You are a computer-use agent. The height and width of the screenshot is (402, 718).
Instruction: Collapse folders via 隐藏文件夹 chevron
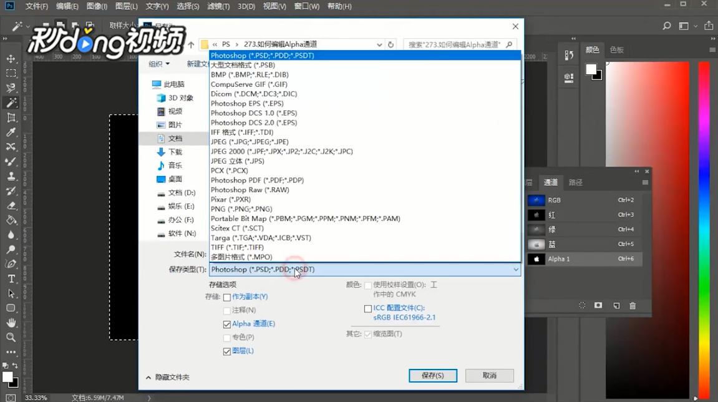[x=148, y=377]
